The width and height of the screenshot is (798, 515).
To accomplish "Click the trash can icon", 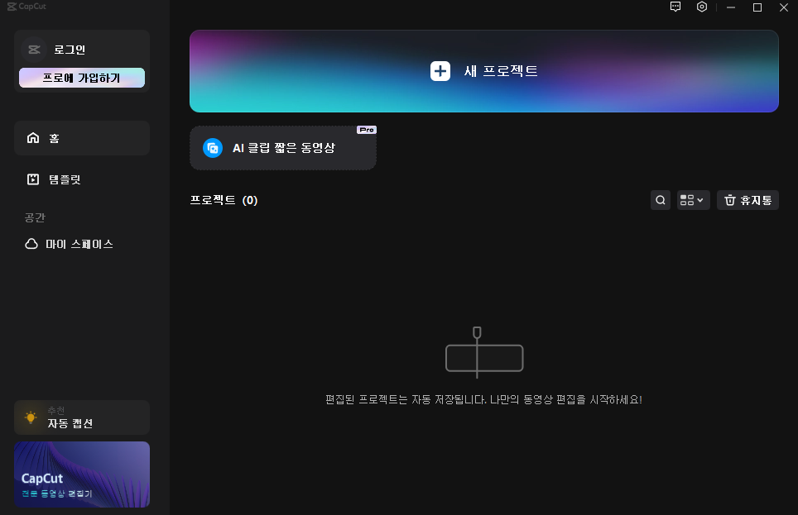I will 730,200.
